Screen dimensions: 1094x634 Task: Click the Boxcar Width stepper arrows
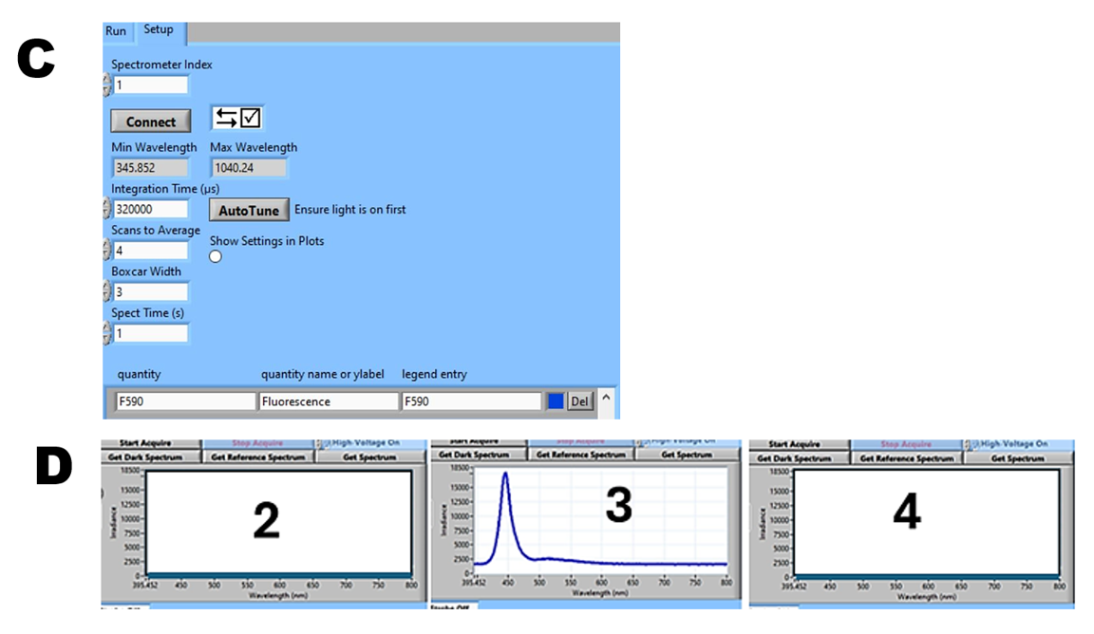[106, 292]
